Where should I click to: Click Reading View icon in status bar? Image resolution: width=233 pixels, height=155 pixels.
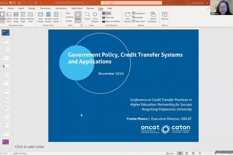[x=193, y=153]
